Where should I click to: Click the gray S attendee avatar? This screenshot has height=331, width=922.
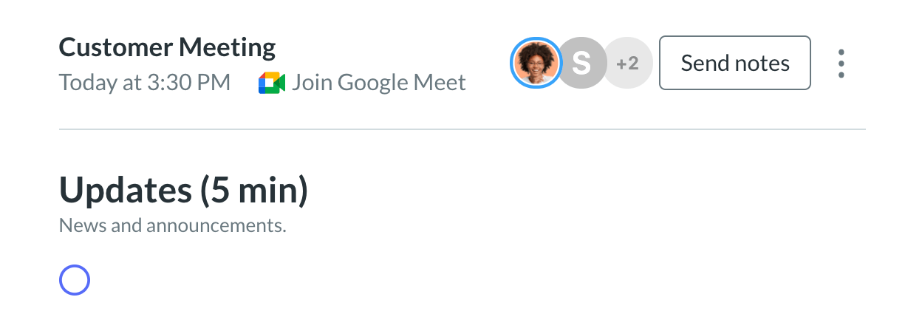(x=581, y=64)
